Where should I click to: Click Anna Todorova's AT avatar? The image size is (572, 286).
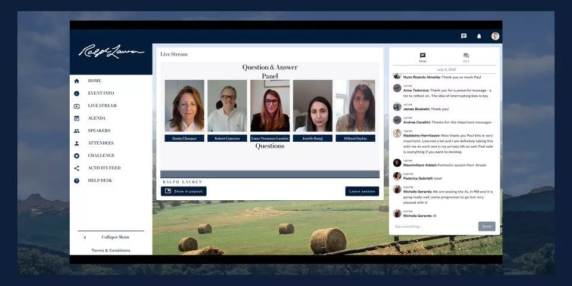click(397, 88)
